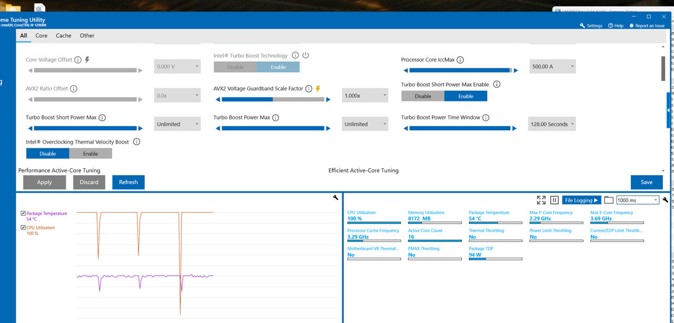Click the Apply button
The image size is (674, 323).
click(x=44, y=182)
